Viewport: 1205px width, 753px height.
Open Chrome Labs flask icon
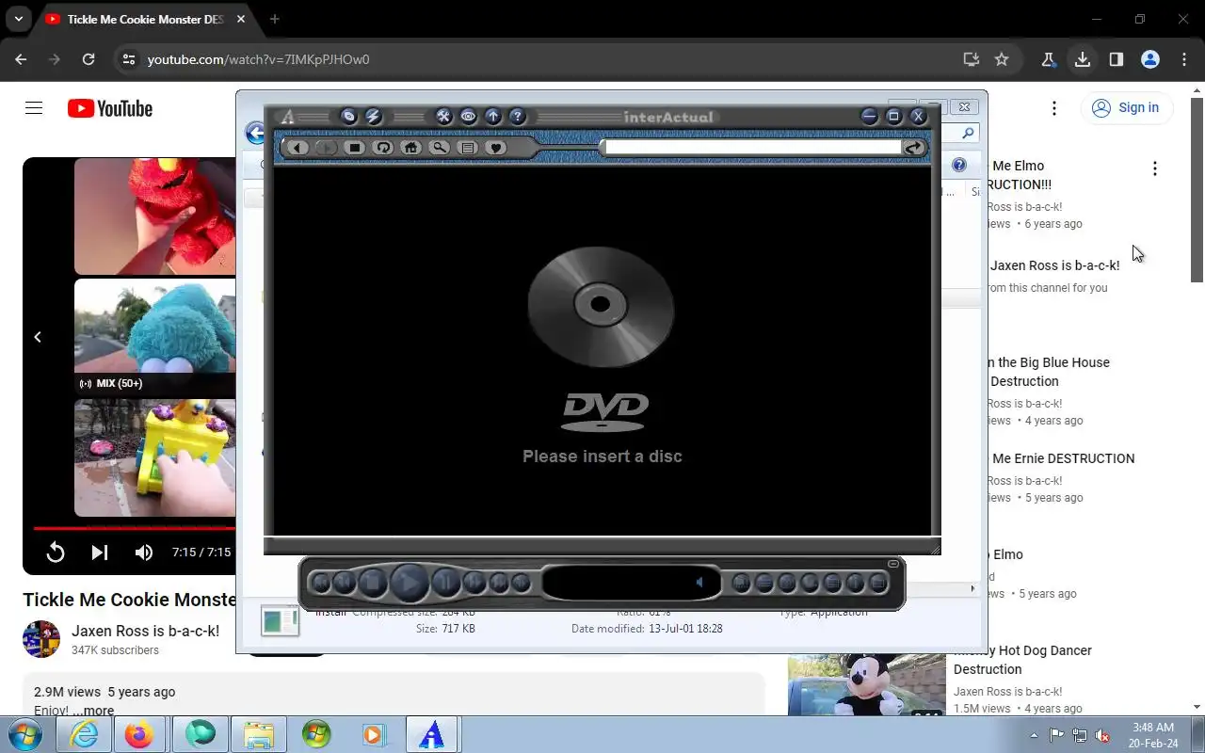pos(1048,59)
